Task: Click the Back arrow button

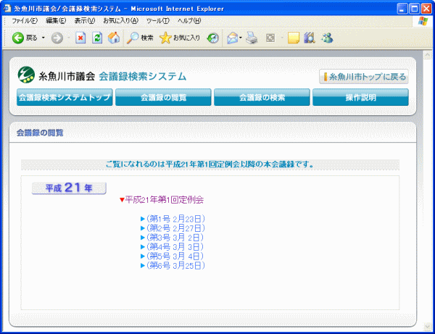Action: tap(17, 38)
